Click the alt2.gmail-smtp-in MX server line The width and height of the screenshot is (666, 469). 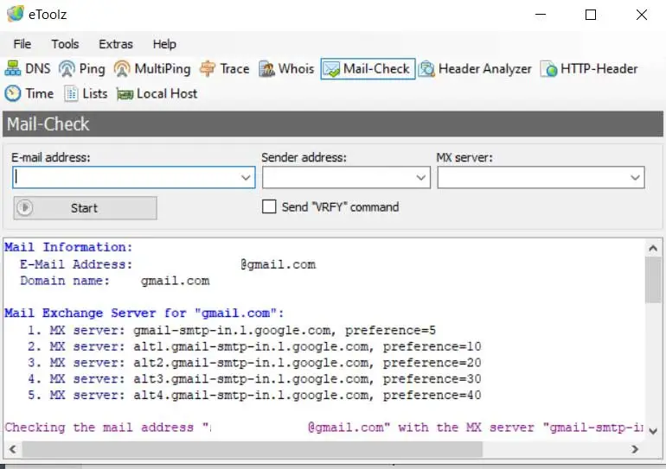point(254,363)
